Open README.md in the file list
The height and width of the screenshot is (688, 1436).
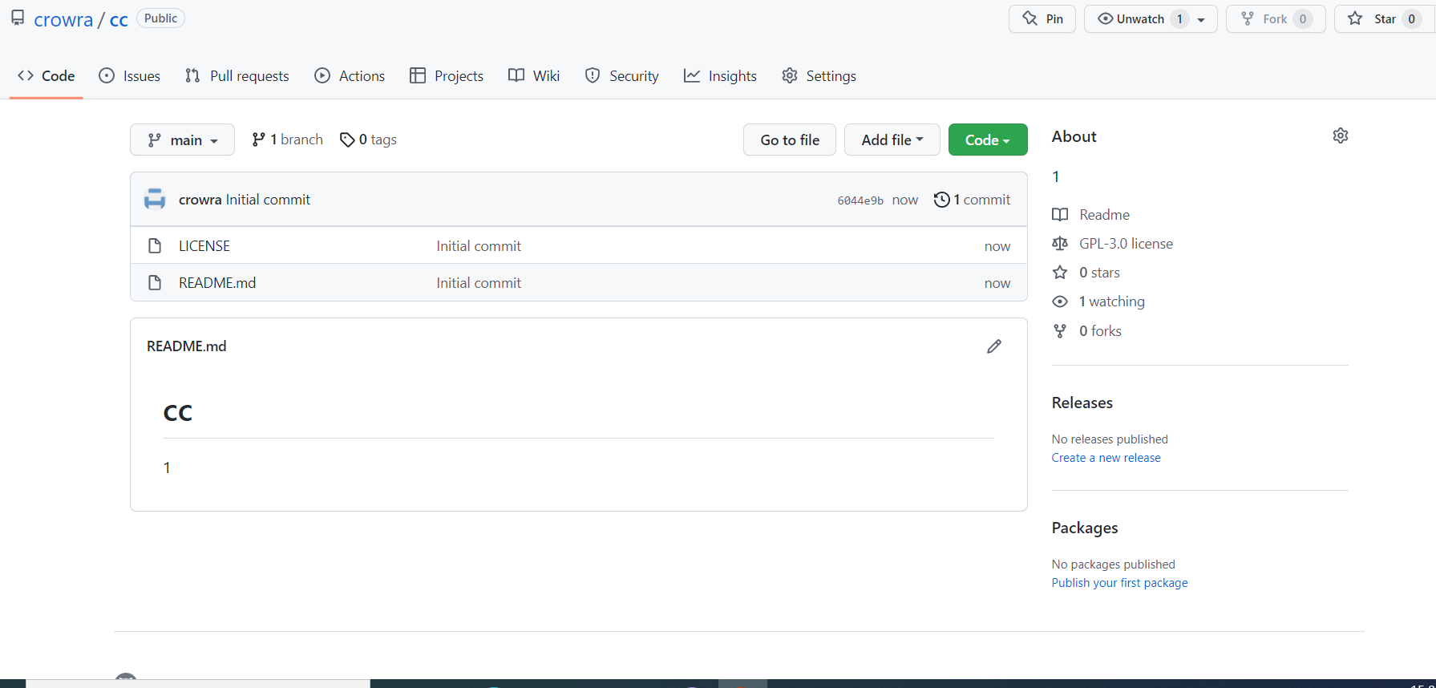click(217, 283)
